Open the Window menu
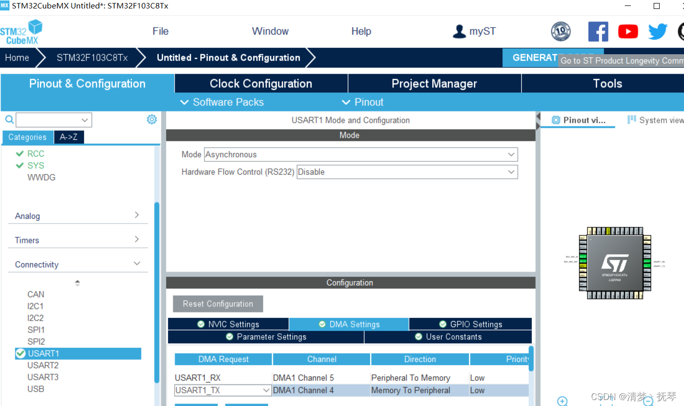This screenshot has width=684, height=406. [270, 31]
